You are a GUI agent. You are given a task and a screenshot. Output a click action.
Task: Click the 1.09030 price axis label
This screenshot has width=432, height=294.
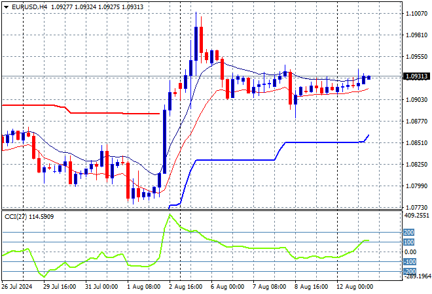(417, 99)
